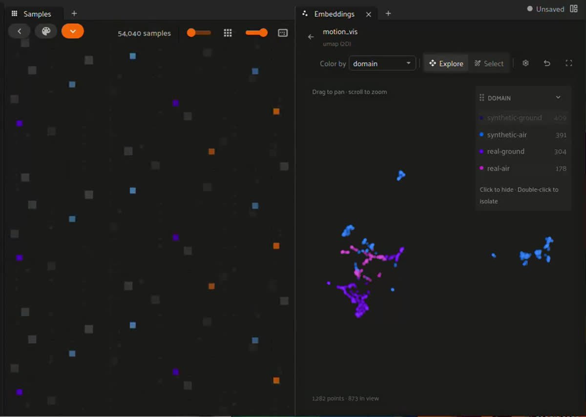Expand the orange actions dropdown button
The width and height of the screenshot is (586, 417).
[73, 31]
